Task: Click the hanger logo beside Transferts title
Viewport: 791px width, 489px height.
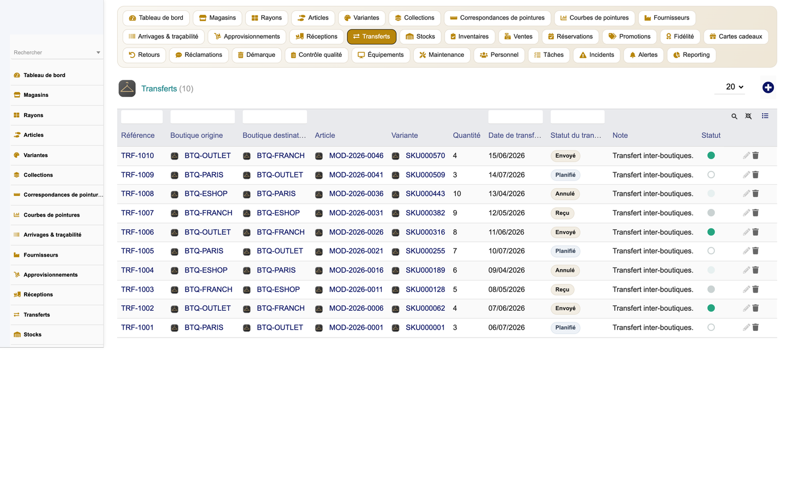Action: 127,89
